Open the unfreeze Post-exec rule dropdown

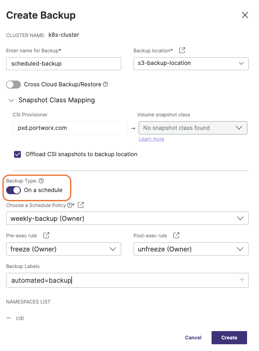click(x=191, y=249)
